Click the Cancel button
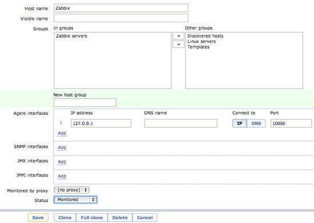The image size is (314, 223). (145, 218)
